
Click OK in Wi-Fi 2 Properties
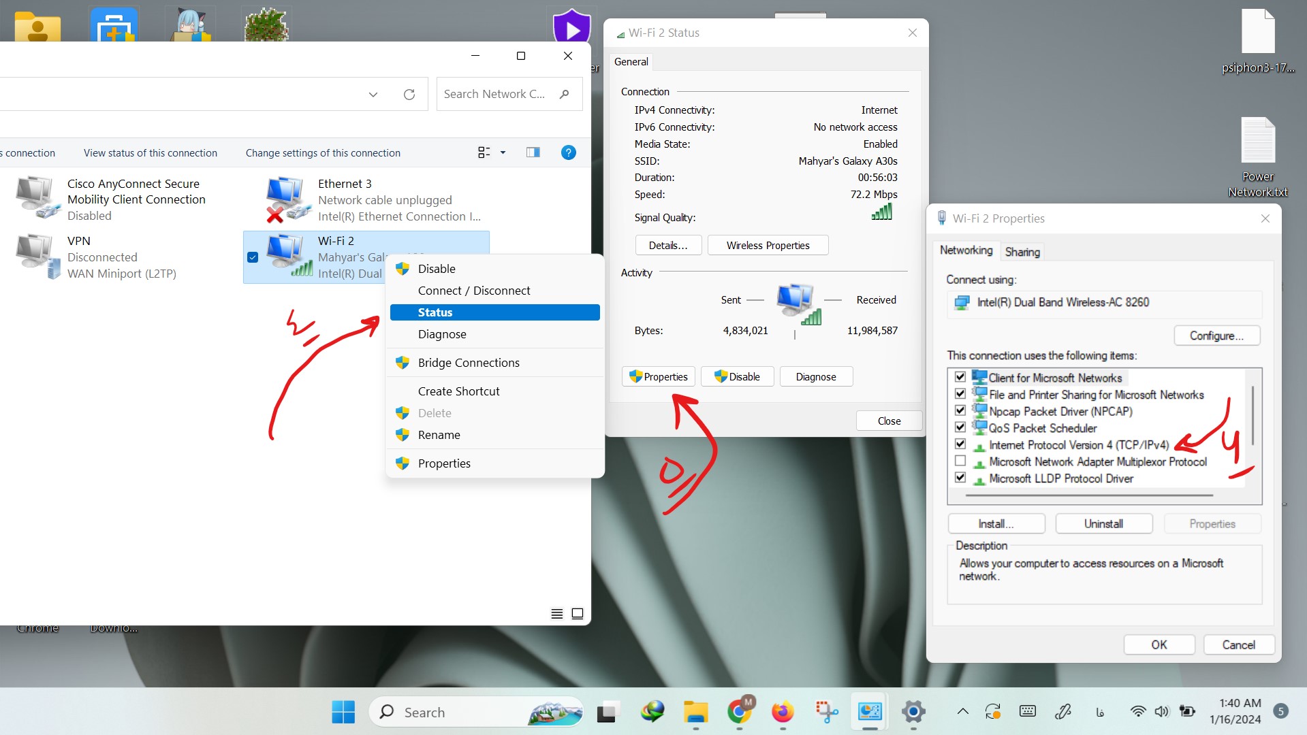(x=1159, y=645)
